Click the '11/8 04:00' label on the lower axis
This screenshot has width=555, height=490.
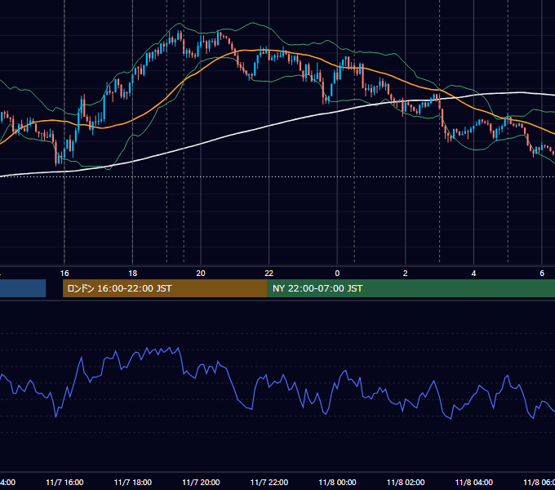[x=473, y=482]
